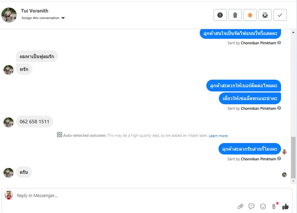Click help icon beside last Chonnikan Pimkham

pos(279,159)
